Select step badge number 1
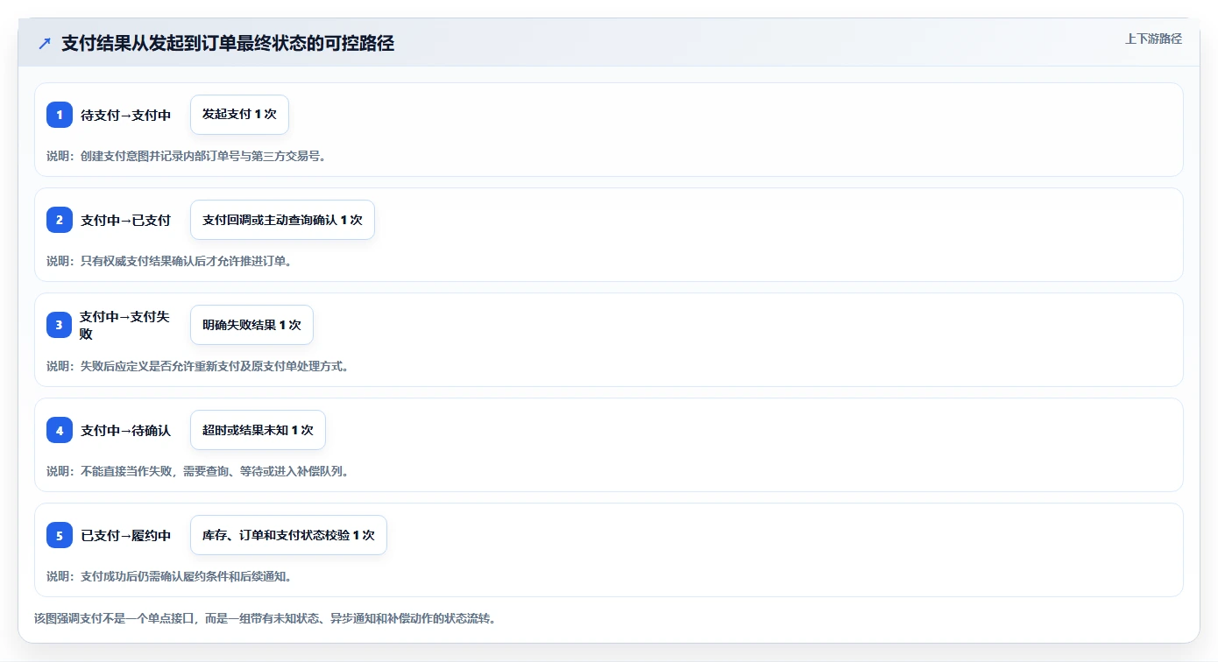Screen dimensions: 1218x662 coord(60,115)
